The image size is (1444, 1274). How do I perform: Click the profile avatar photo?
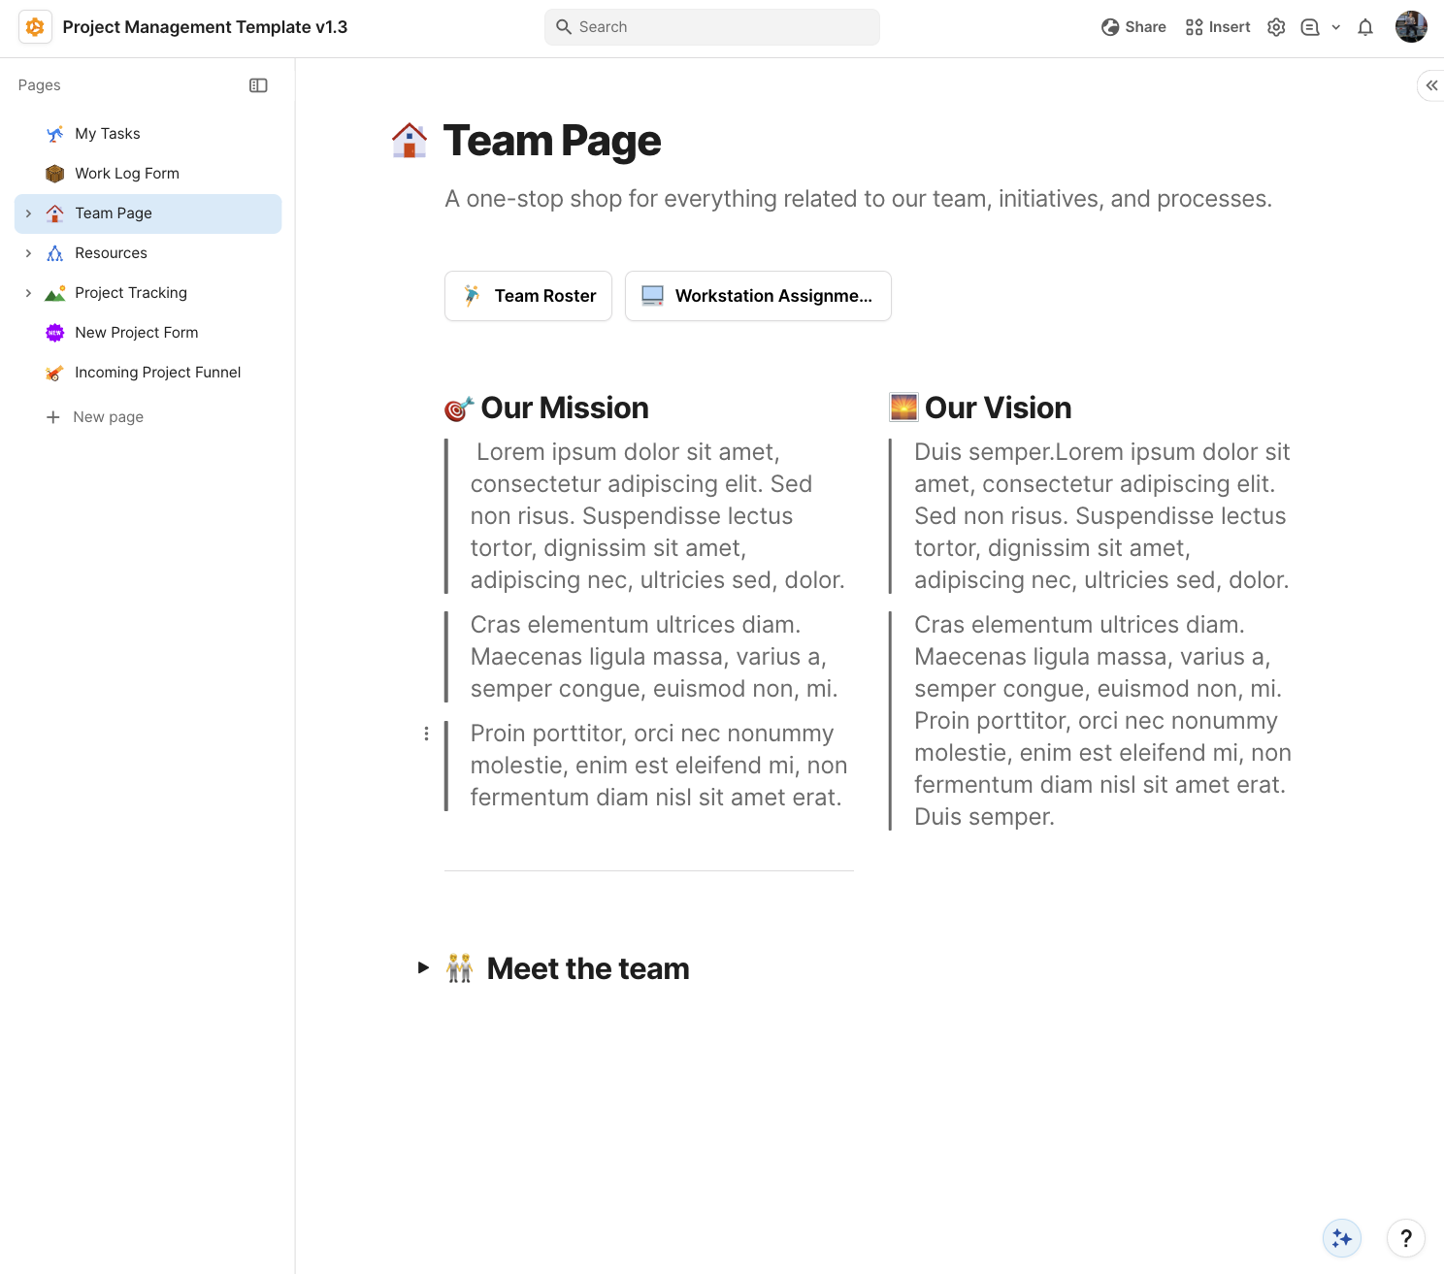click(x=1411, y=26)
